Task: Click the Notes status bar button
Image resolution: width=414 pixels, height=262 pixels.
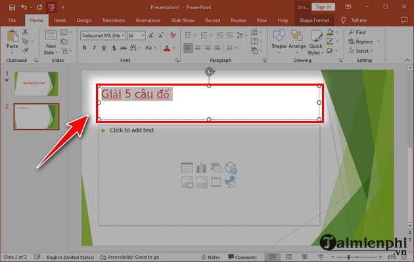Action: (210, 257)
